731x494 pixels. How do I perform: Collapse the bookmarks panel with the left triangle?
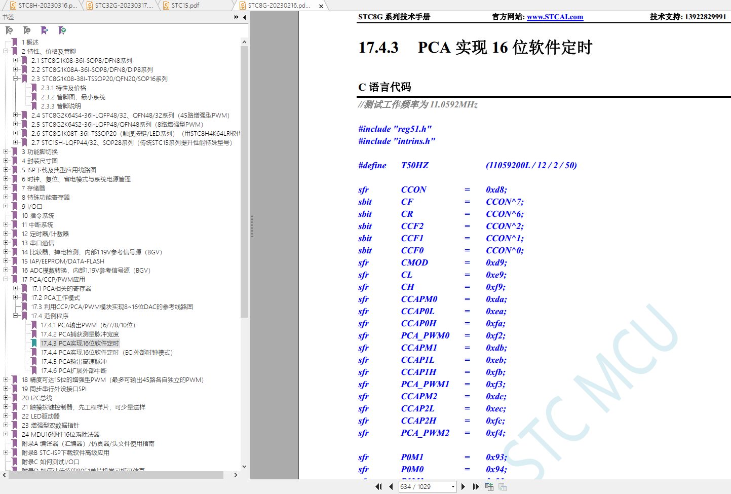[x=245, y=17]
